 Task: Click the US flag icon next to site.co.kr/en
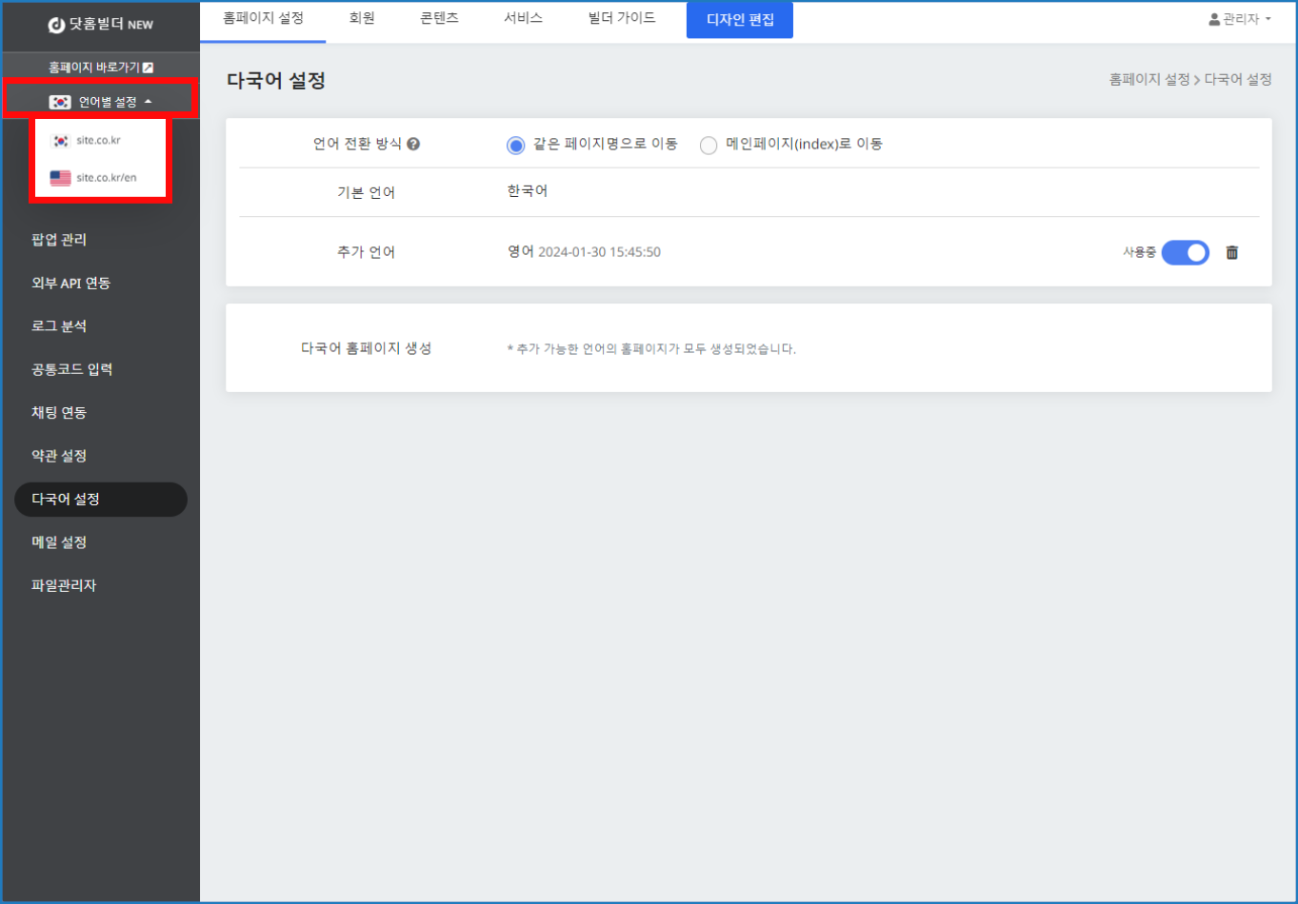pos(60,178)
